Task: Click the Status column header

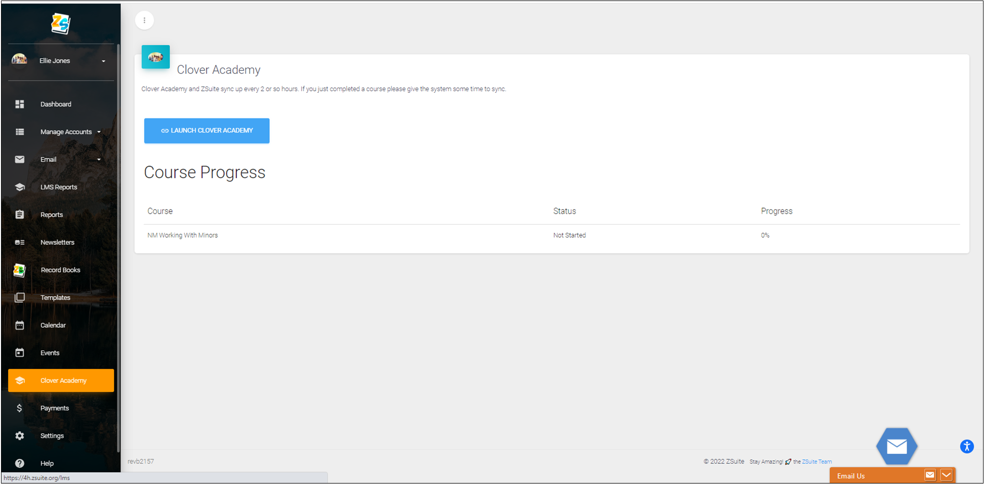Action: coord(564,211)
